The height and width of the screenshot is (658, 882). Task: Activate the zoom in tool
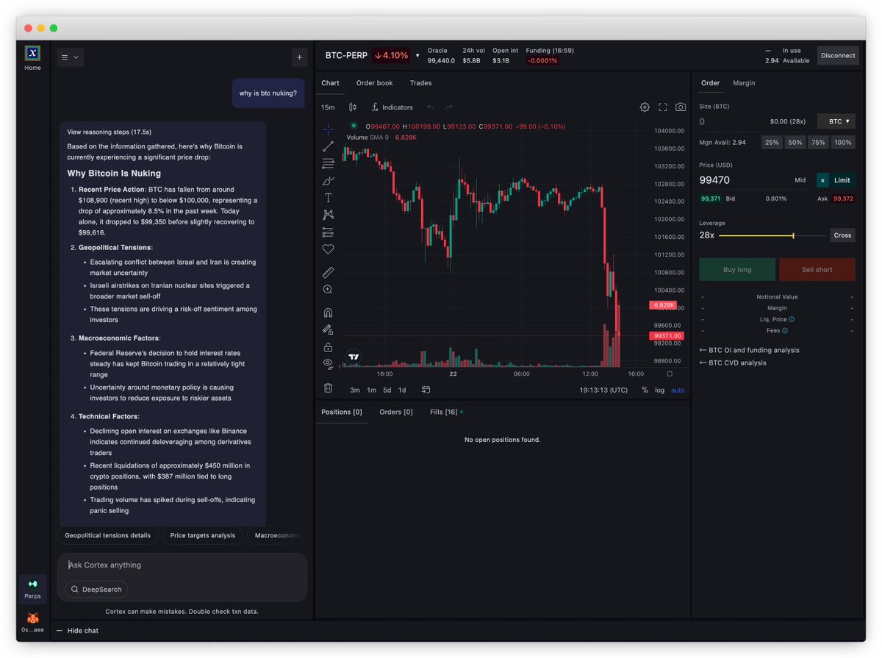[x=328, y=290]
